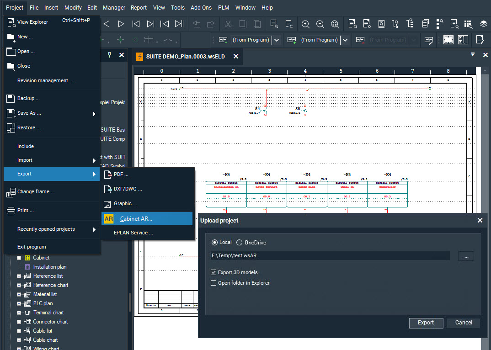Click the Change frame icon
This screenshot has height=350, width=491.
pos(11,192)
